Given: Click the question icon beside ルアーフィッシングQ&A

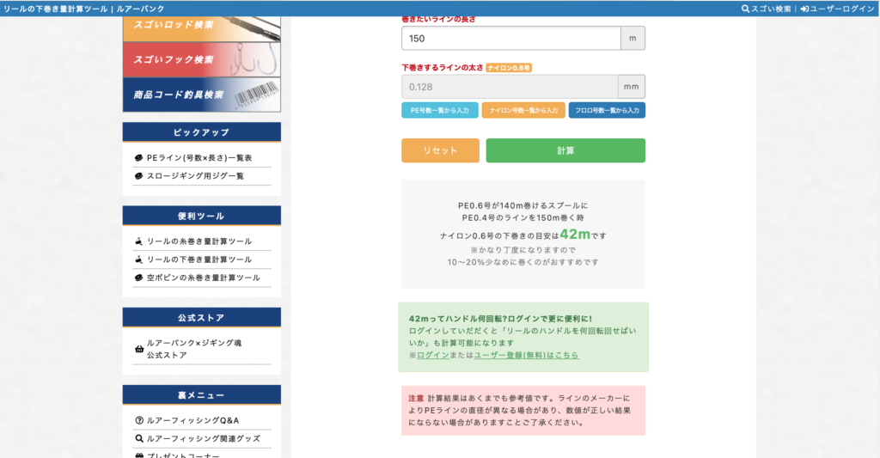Looking at the screenshot, I should point(138,420).
